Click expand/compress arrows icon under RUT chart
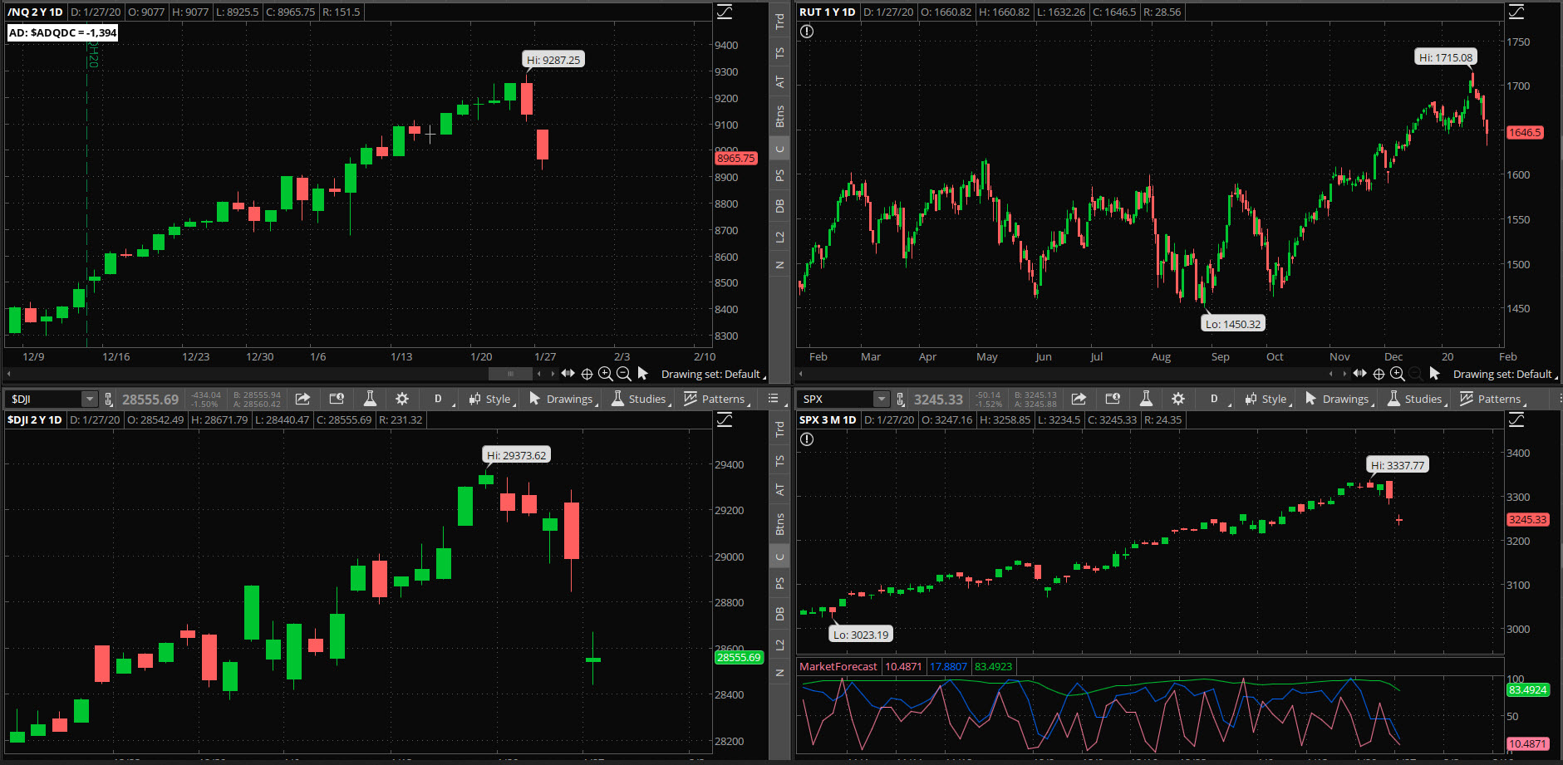This screenshot has width=1563, height=765. point(1360,373)
